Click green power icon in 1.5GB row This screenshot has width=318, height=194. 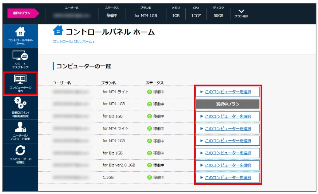[149, 177]
